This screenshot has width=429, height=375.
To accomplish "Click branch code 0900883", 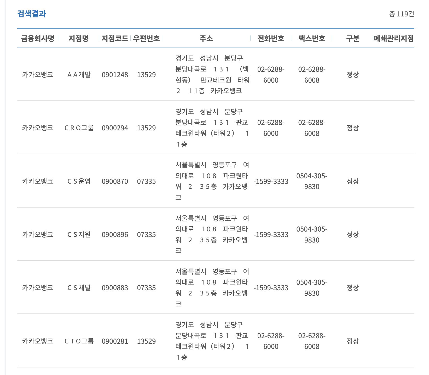I will tap(115, 288).
